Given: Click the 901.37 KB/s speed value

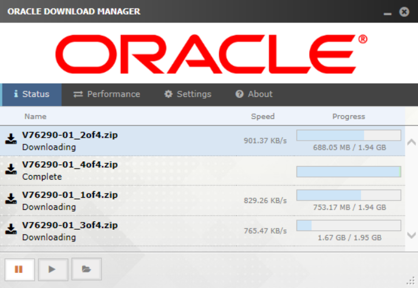Looking at the screenshot, I should coord(266,141).
